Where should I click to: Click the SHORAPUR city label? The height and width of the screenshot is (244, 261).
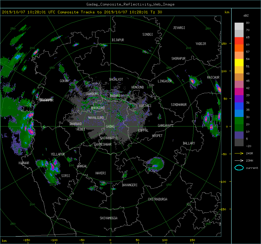(178, 59)
